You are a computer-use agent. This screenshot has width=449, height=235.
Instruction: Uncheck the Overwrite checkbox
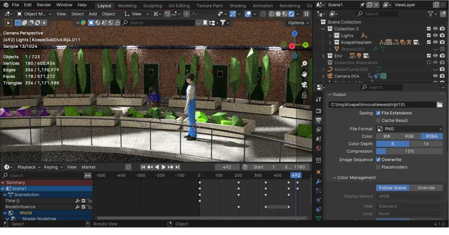[378, 160]
